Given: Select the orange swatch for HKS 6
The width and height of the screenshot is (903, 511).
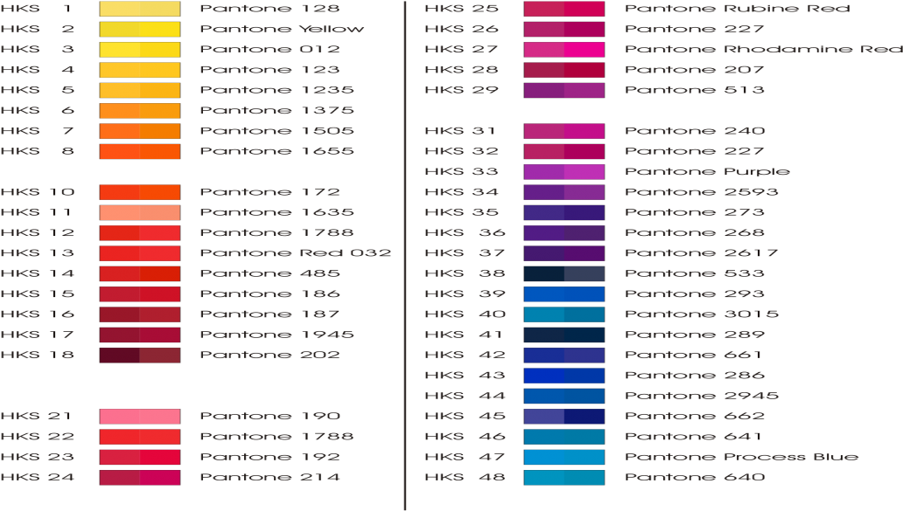Looking at the screenshot, I should point(140,110).
